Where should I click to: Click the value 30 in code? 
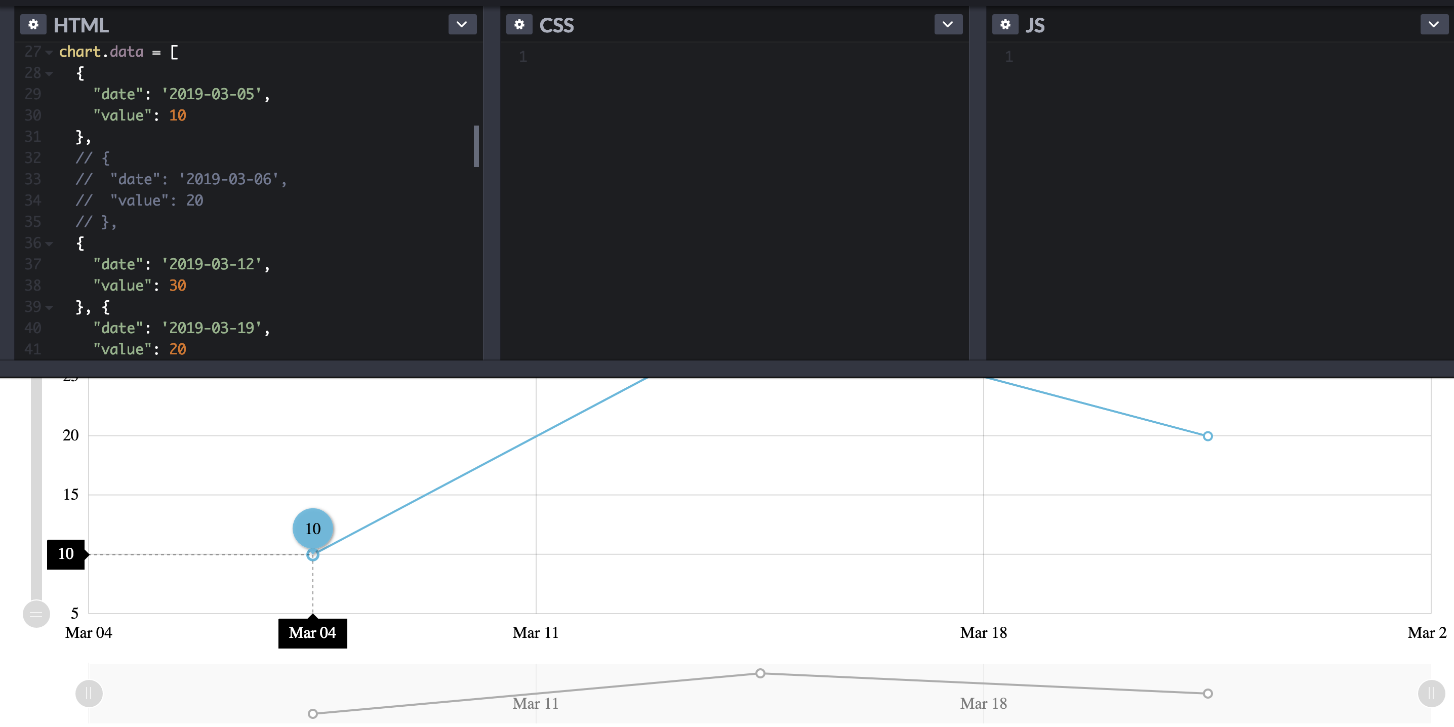tap(178, 286)
